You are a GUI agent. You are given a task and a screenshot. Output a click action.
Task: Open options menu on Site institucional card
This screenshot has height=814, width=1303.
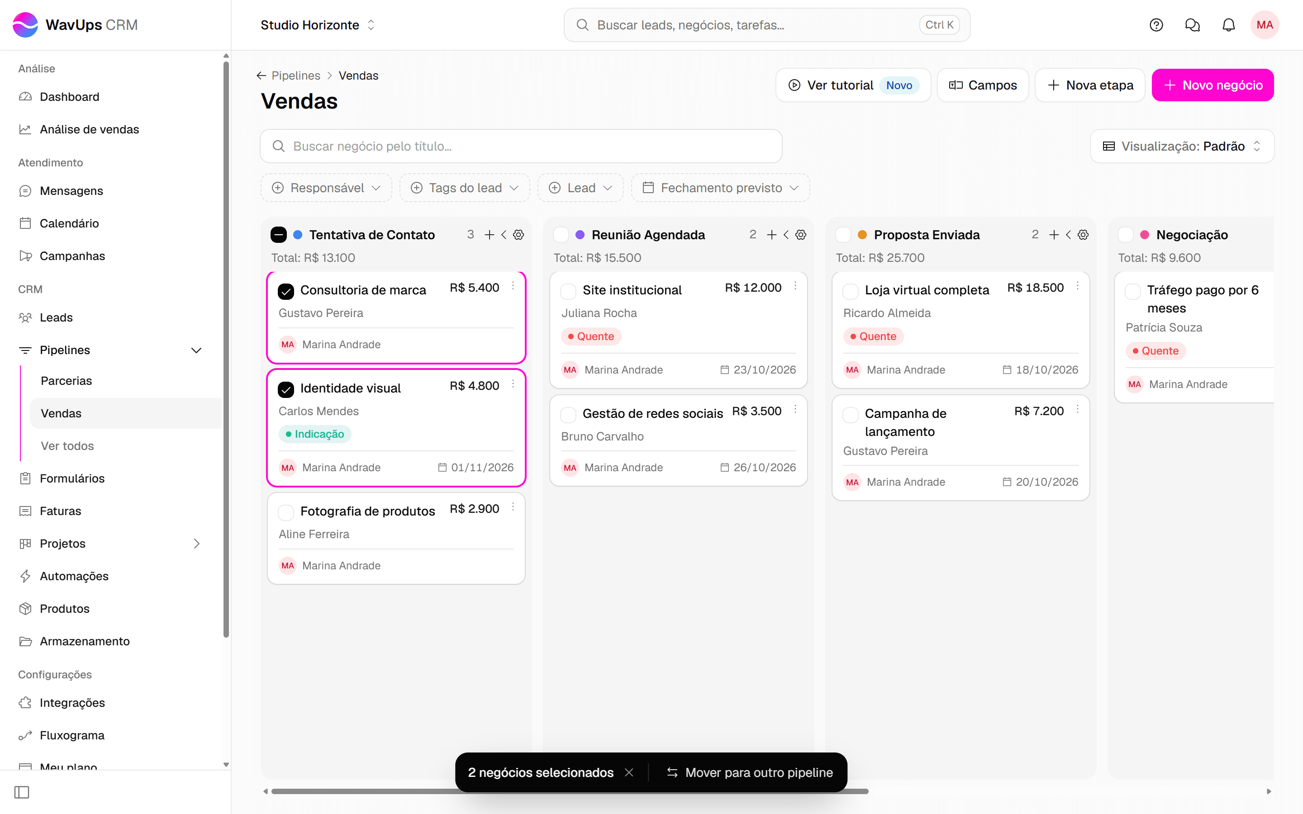pos(795,286)
